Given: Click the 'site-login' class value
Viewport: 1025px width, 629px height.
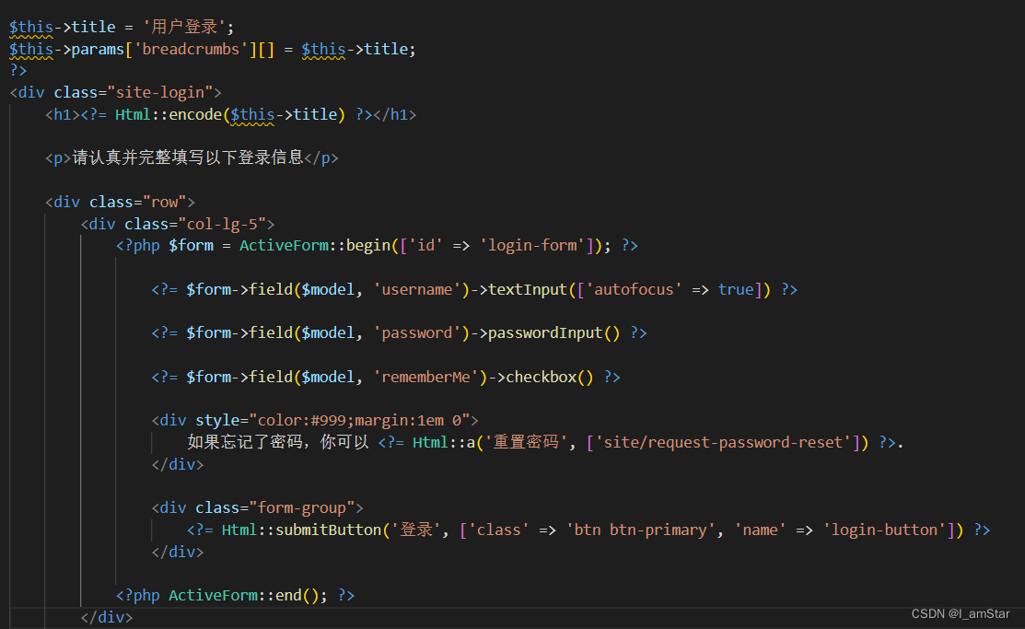Looking at the screenshot, I should (x=160, y=92).
